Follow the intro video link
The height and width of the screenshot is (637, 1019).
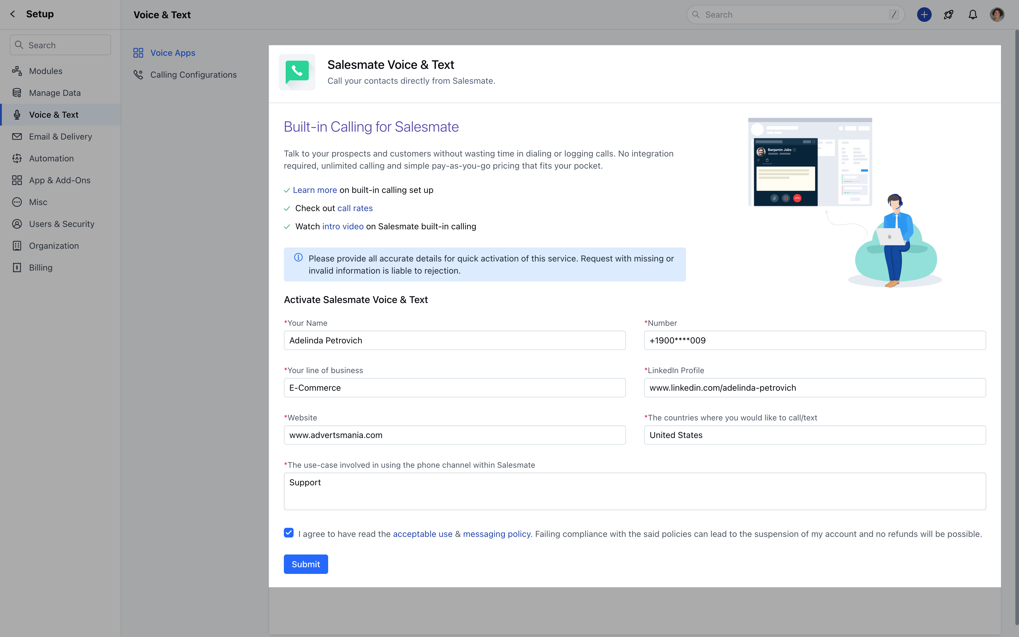[x=343, y=226]
